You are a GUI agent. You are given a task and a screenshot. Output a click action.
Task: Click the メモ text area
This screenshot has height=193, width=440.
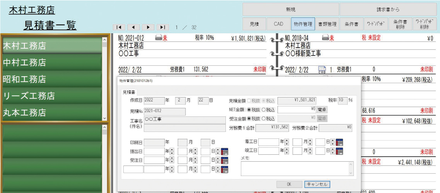point(295,168)
